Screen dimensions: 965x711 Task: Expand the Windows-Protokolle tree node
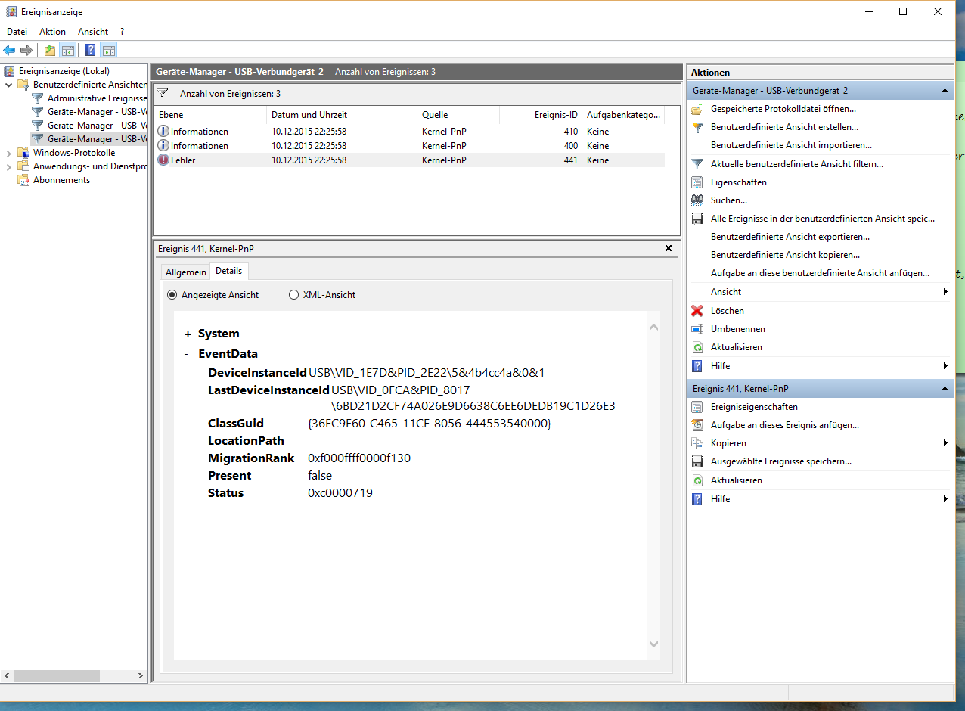[9, 153]
